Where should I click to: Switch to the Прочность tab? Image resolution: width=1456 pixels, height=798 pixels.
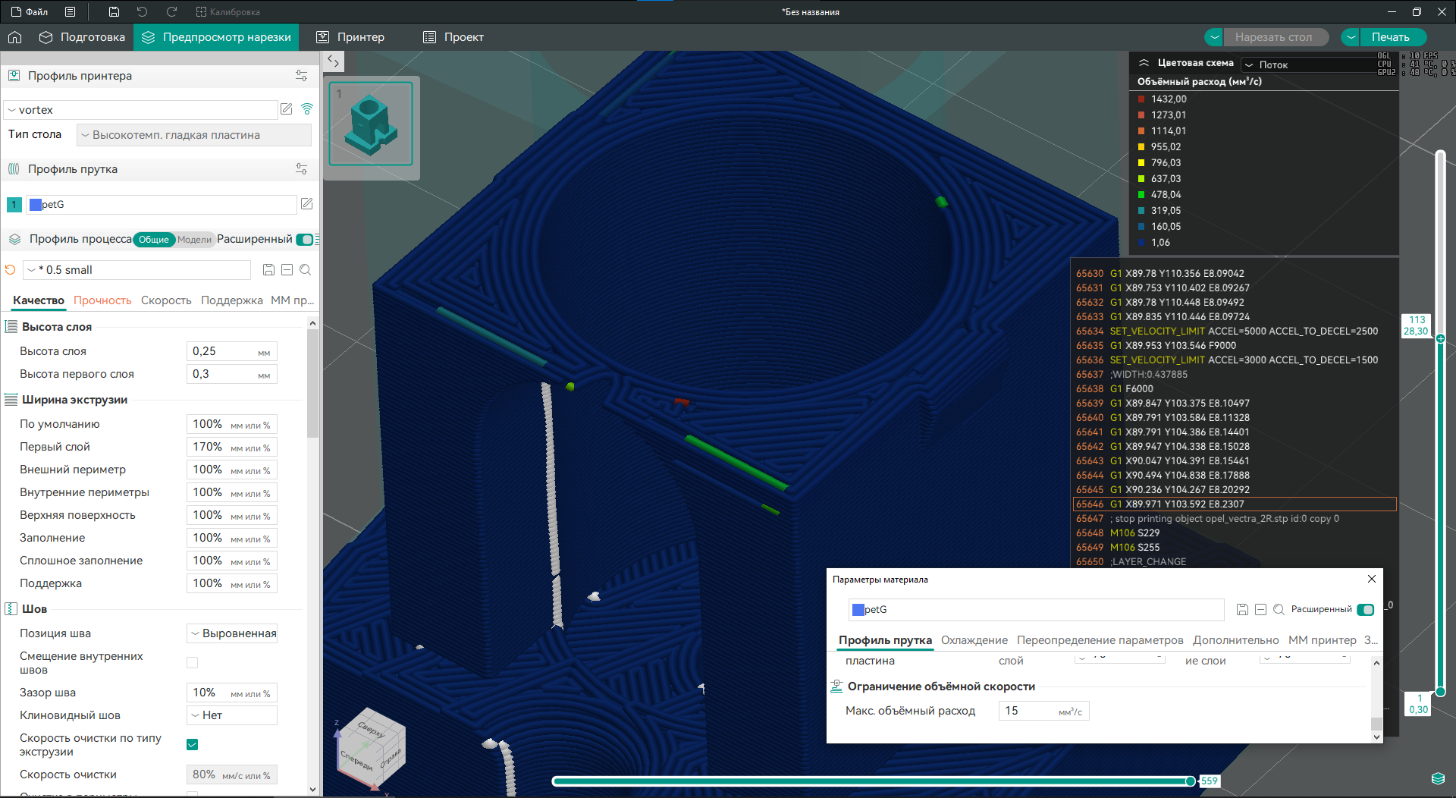(x=102, y=300)
